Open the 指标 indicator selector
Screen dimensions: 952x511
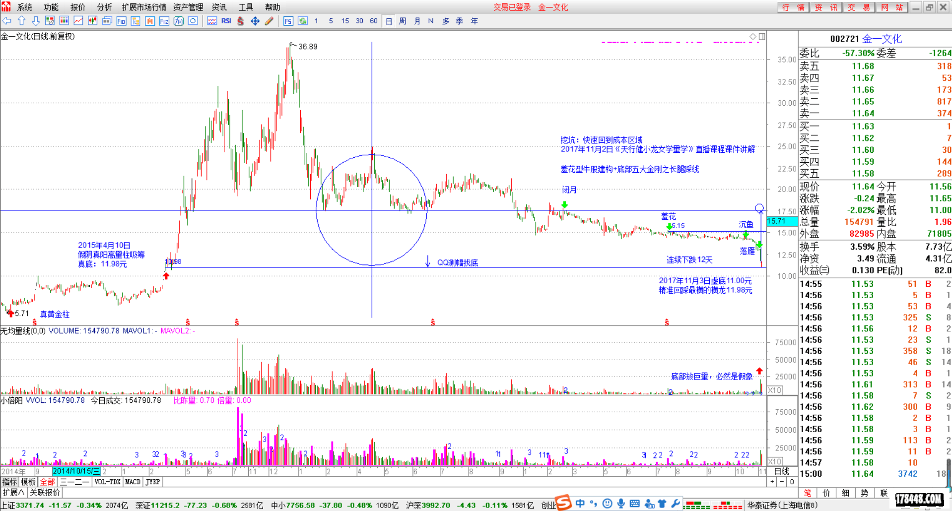click(9, 482)
